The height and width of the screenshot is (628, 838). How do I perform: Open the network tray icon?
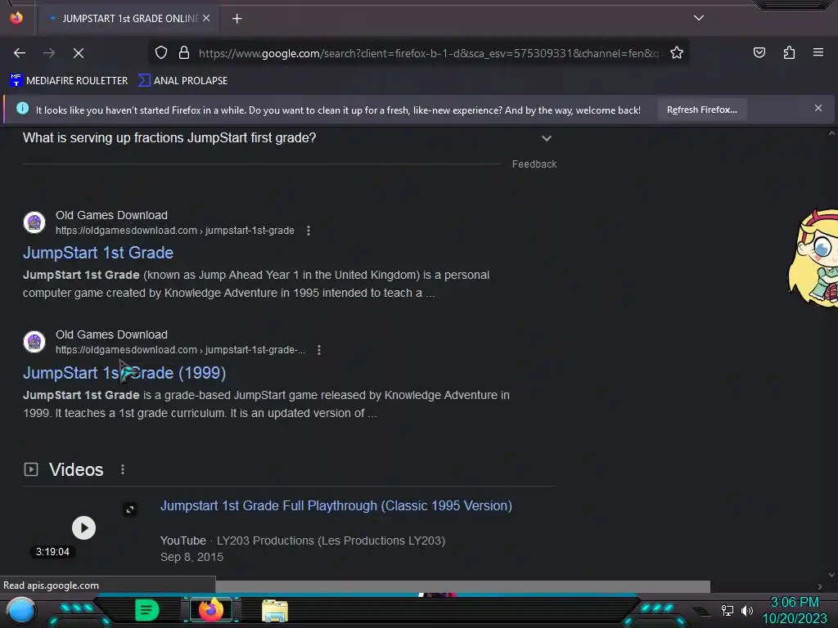728,610
